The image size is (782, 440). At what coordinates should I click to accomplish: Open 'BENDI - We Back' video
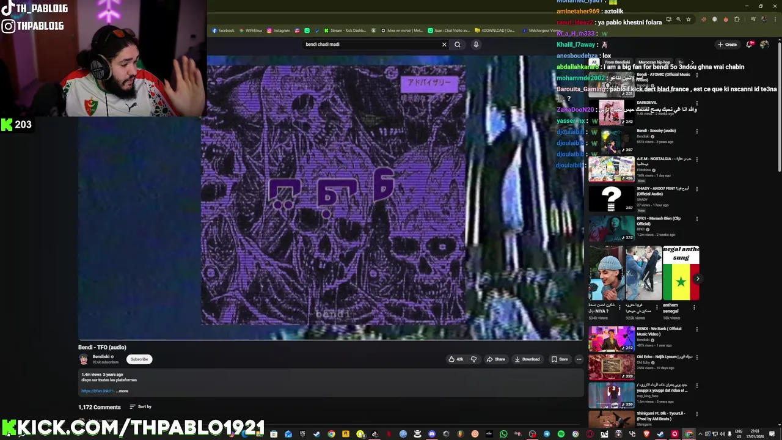click(x=612, y=339)
